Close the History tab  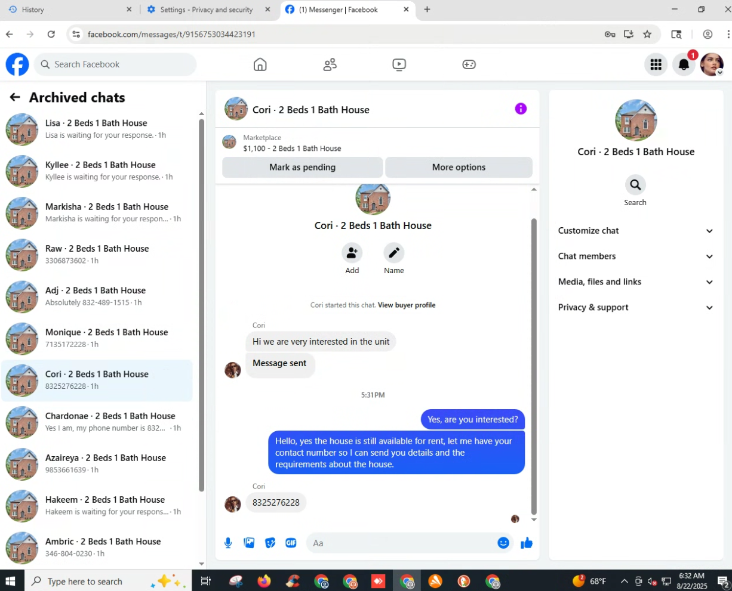[x=130, y=10]
